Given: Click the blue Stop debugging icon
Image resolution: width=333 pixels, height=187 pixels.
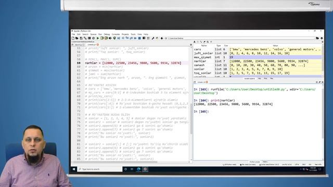Looking at the screenshot, I should point(139,38).
